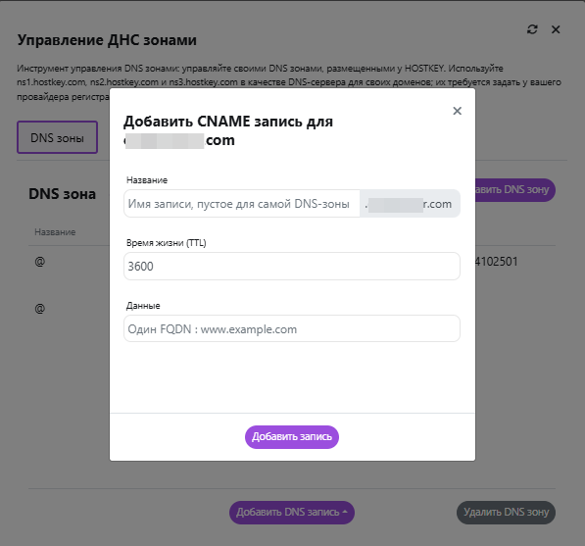585x546 pixels.
Task: Click the domain suffix addon beside name field
Action: (x=410, y=204)
